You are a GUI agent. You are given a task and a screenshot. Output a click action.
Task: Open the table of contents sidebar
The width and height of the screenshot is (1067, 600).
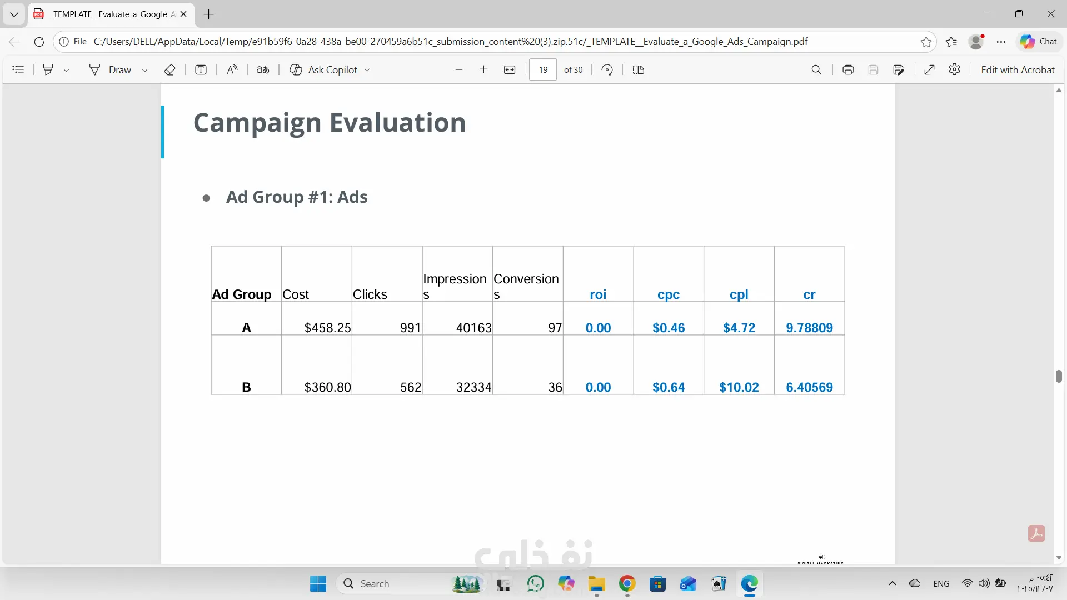click(x=18, y=70)
